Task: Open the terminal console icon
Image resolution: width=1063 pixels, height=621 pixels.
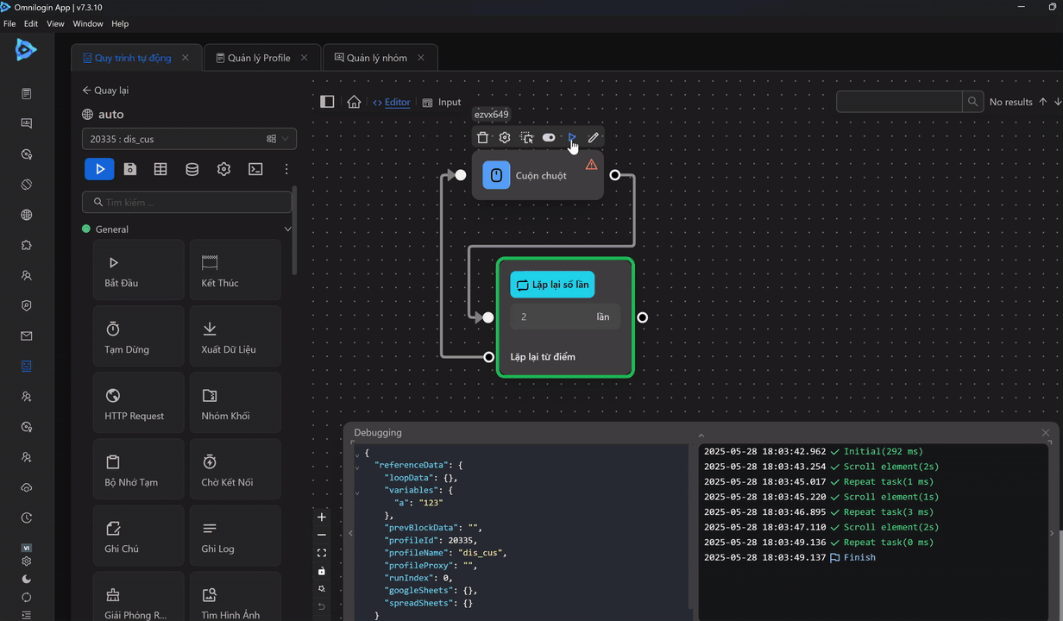Action: [x=255, y=169]
